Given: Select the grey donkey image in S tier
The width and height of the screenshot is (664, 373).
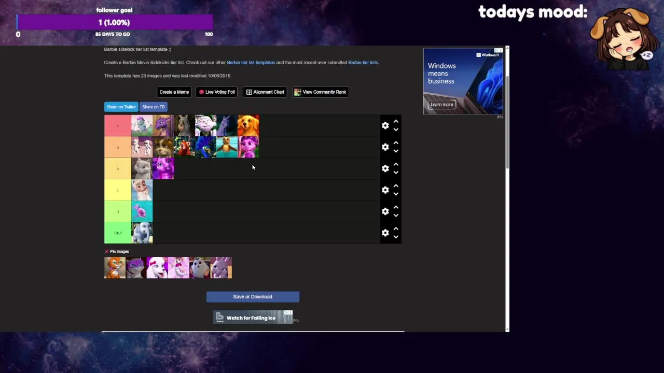Looking at the screenshot, I should (184, 126).
